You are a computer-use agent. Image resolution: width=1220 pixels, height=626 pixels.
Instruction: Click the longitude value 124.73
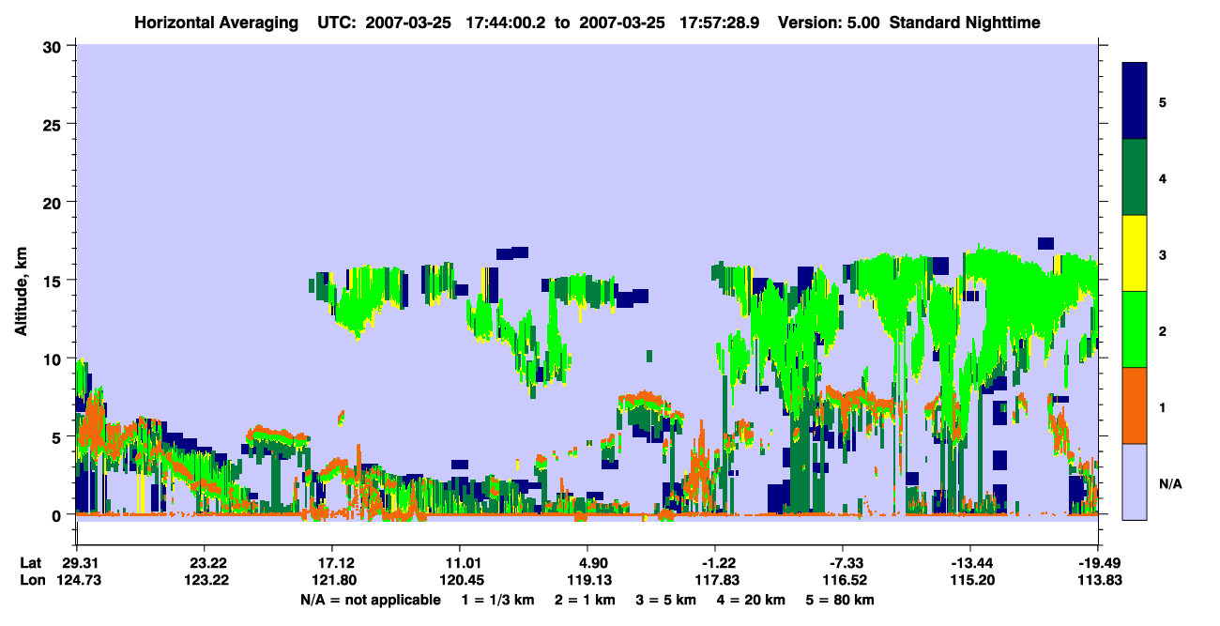(77, 580)
